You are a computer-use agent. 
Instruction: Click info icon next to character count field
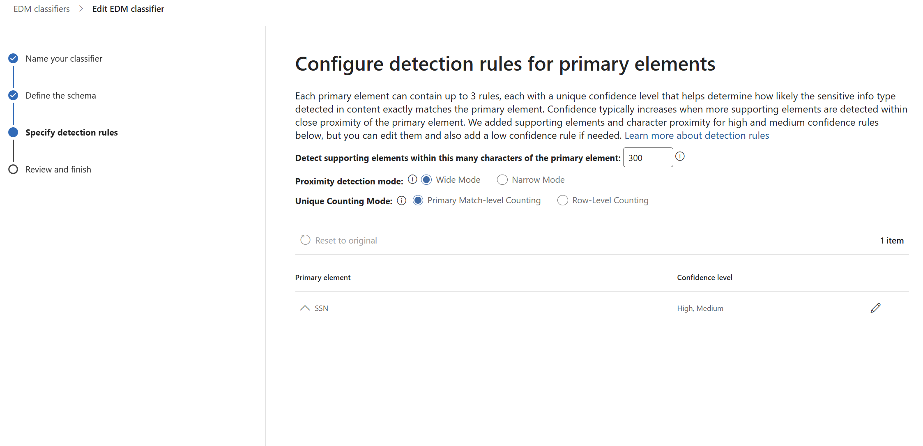[680, 156]
